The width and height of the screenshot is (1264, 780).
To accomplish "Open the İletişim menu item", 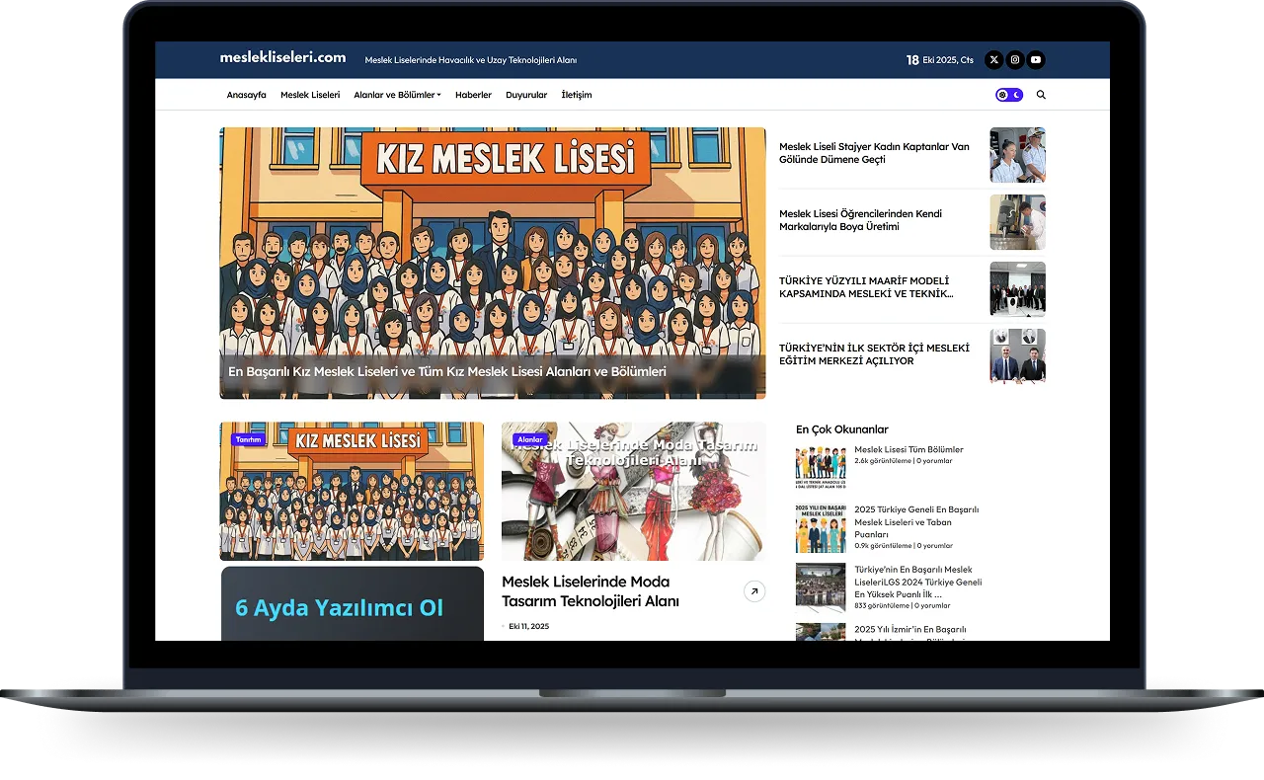I will pyautogui.click(x=577, y=95).
